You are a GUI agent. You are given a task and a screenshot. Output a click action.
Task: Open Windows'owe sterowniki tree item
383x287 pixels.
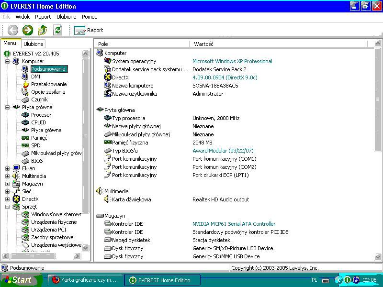[56, 214]
